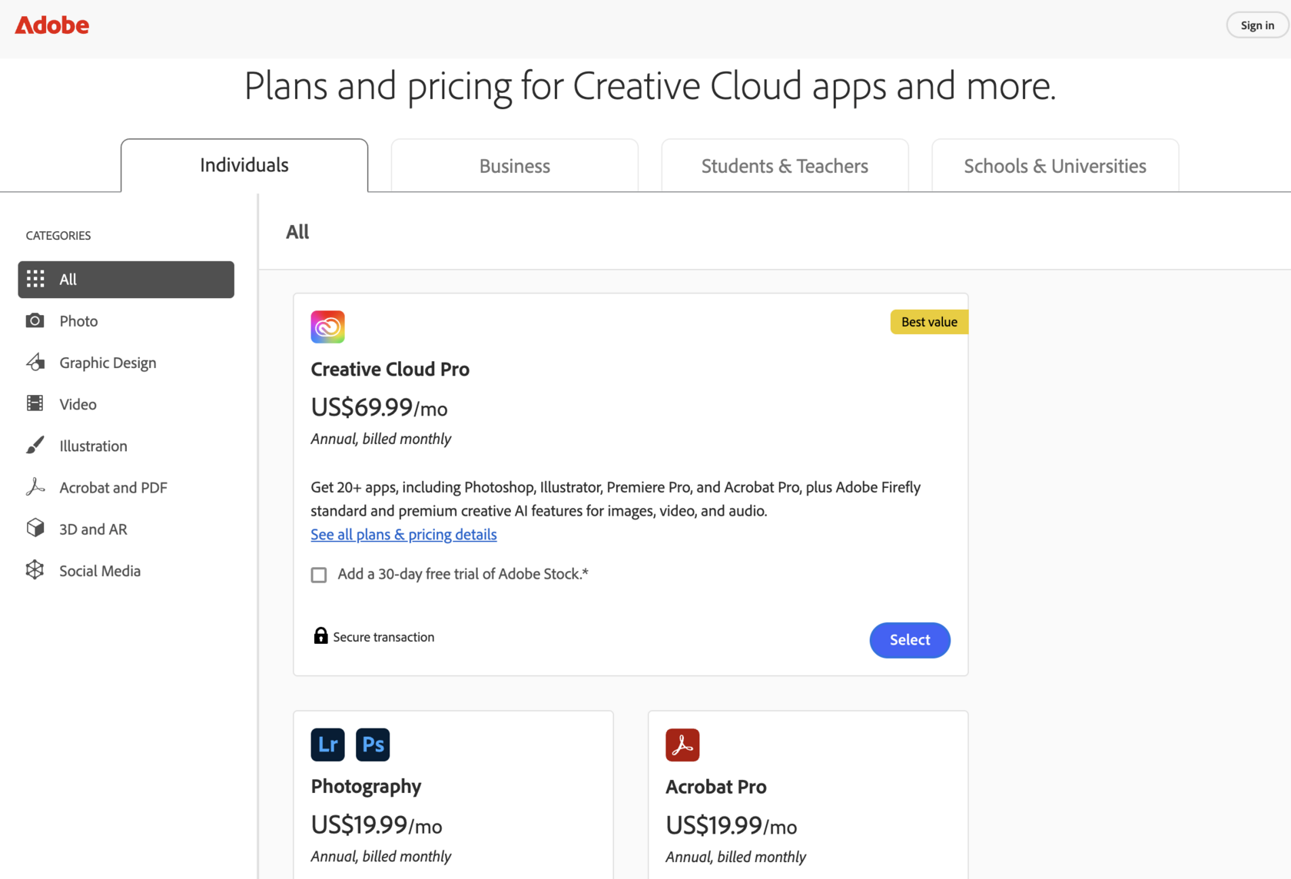This screenshot has height=879, width=1291.
Task: Click the Lightroom app icon
Action: click(327, 745)
